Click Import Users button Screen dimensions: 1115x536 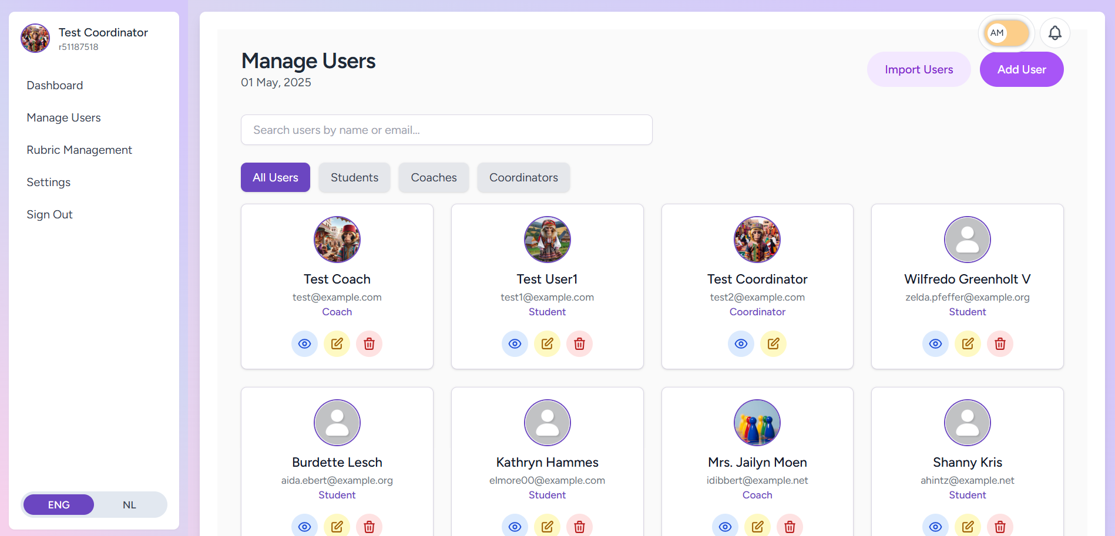pos(919,69)
